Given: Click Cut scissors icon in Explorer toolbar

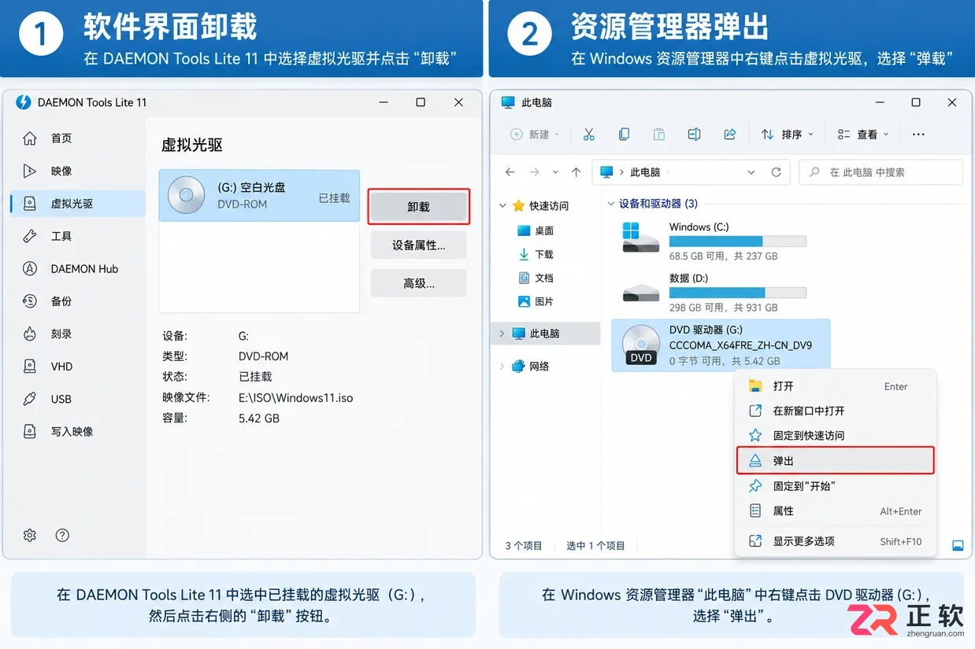Looking at the screenshot, I should click(x=589, y=135).
